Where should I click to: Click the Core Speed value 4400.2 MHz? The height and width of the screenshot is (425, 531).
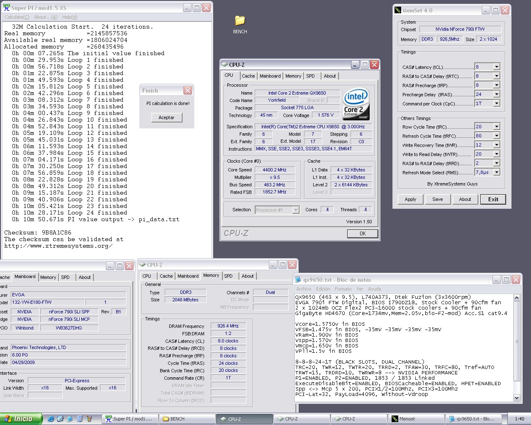tap(275, 170)
